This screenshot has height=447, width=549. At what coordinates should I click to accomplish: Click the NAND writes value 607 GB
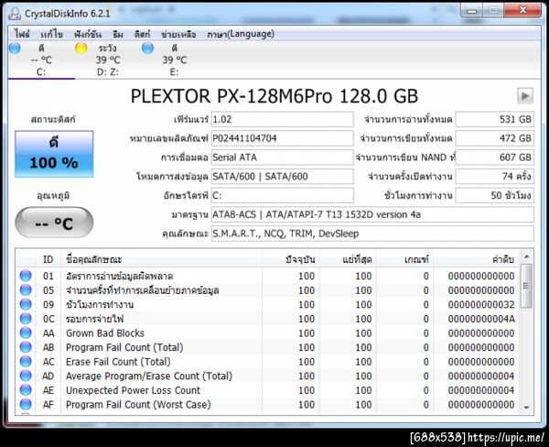495,157
